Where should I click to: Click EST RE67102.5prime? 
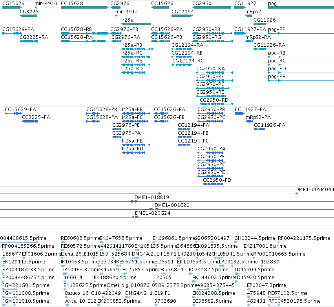point(288,293)
